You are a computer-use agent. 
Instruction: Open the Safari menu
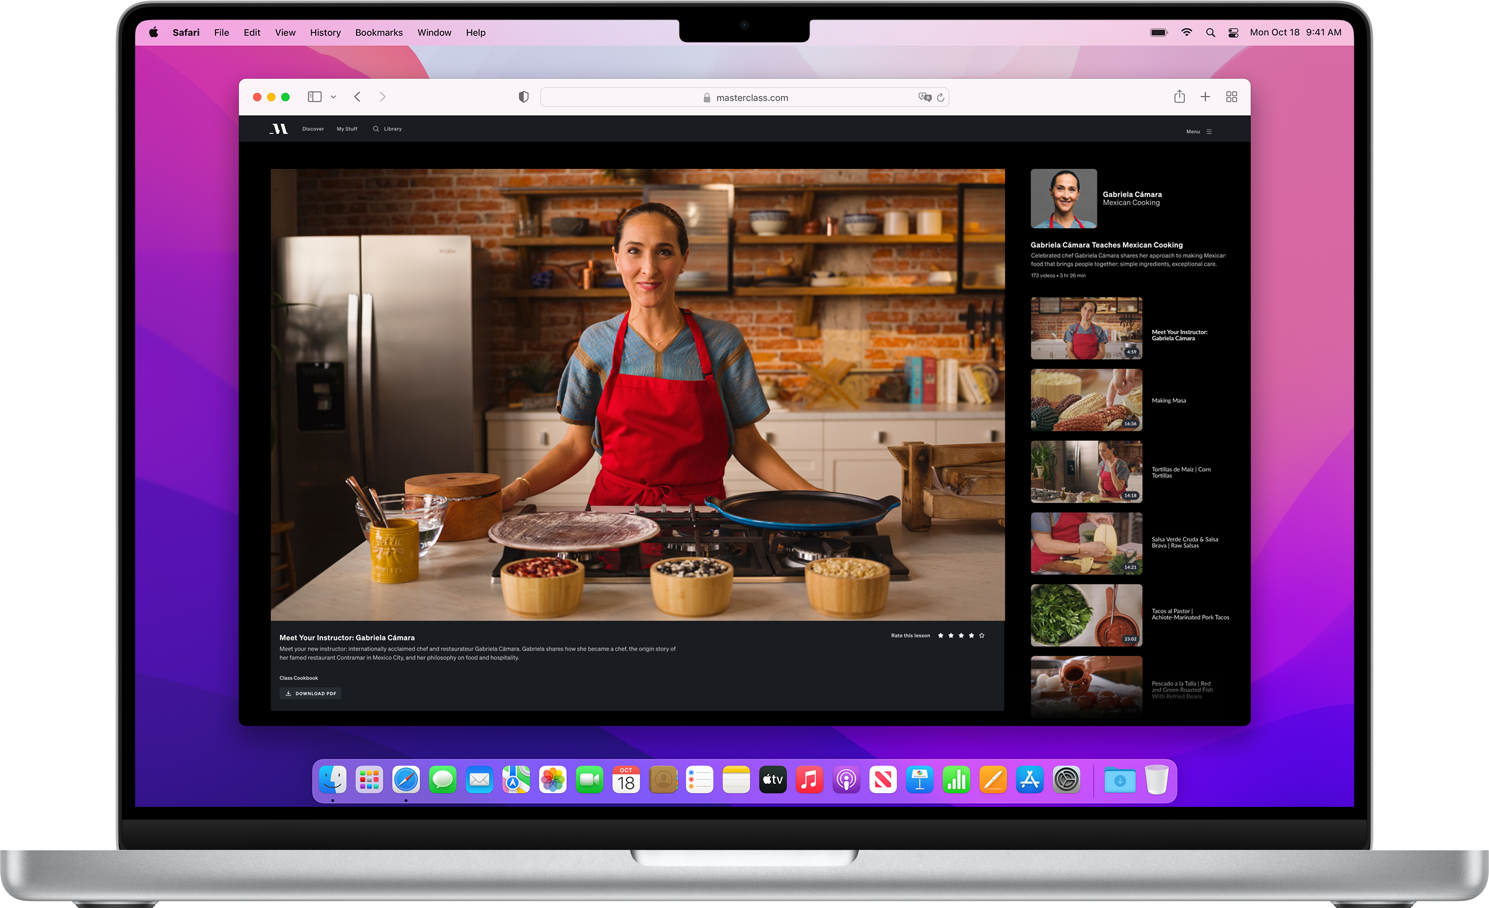[186, 33]
